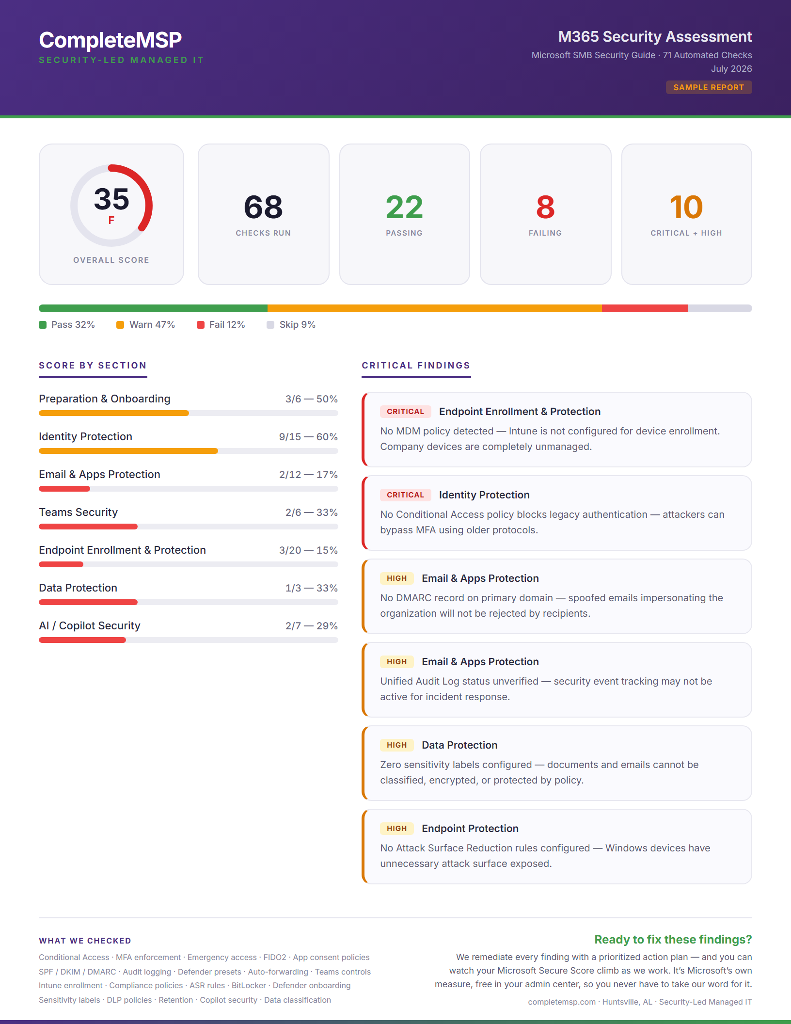791x1024 pixels.
Task: Click the overall score 35 gauge
Action: click(x=111, y=206)
